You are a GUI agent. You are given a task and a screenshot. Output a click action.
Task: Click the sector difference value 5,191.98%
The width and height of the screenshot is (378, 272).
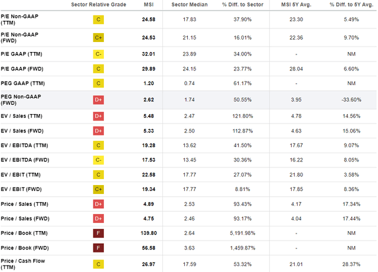click(243, 233)
